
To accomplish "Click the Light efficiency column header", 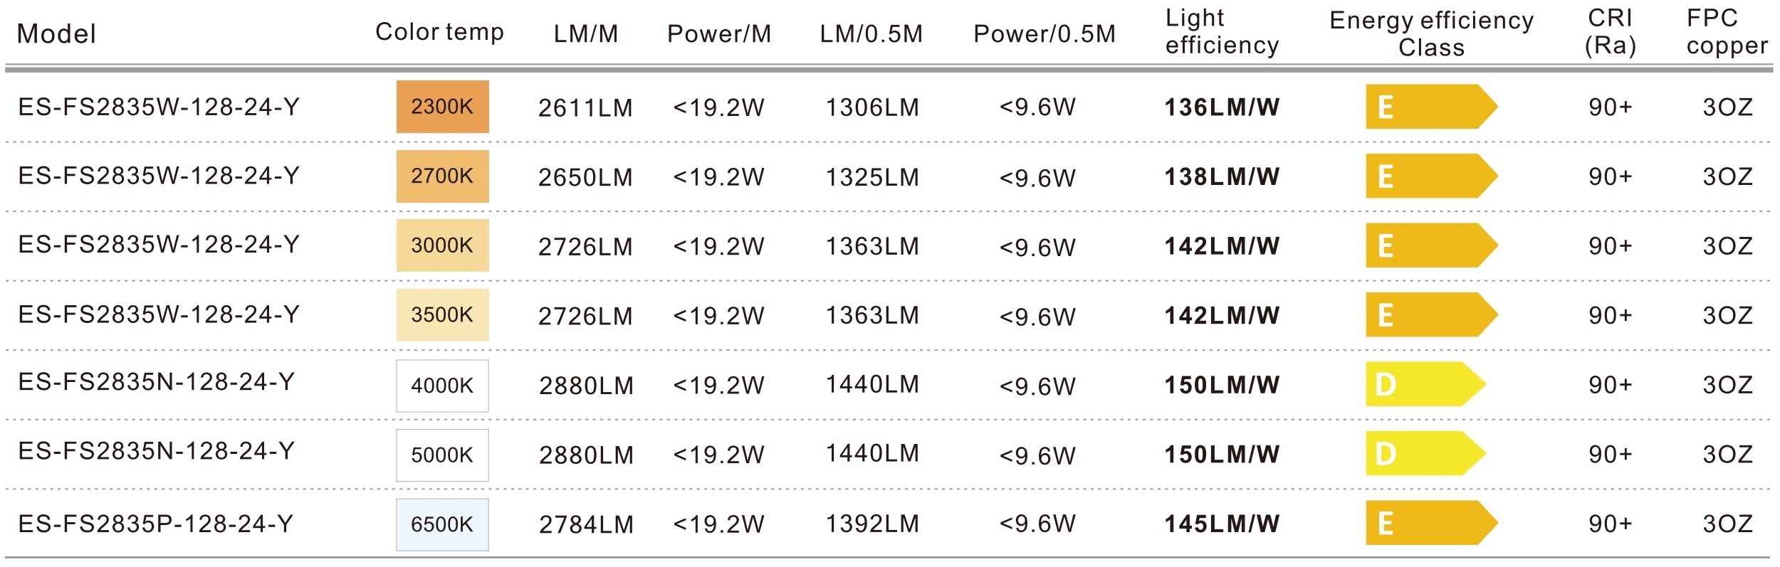I will (1221, 32).
